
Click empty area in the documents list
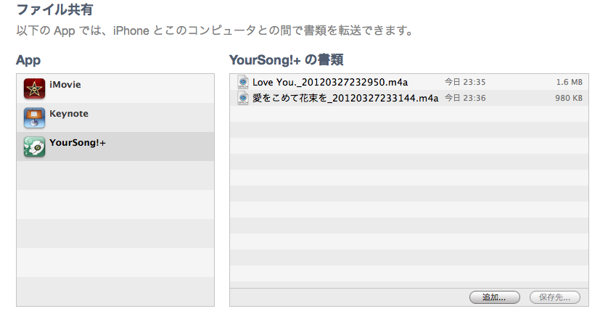coord(409,194)
